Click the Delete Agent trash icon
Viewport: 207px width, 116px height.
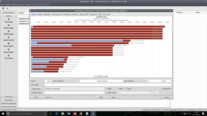click(x=9, y=31)
